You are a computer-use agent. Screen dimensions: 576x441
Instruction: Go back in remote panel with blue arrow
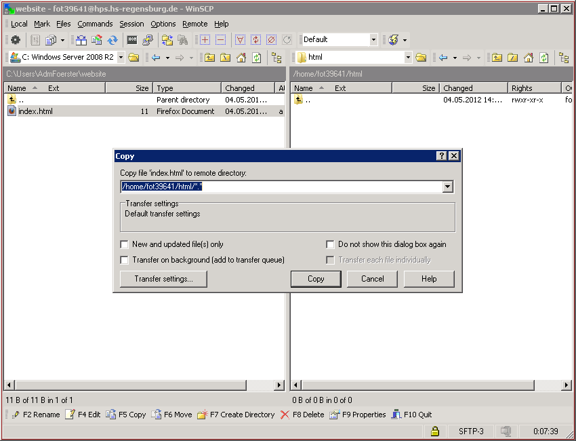[443, 58]
